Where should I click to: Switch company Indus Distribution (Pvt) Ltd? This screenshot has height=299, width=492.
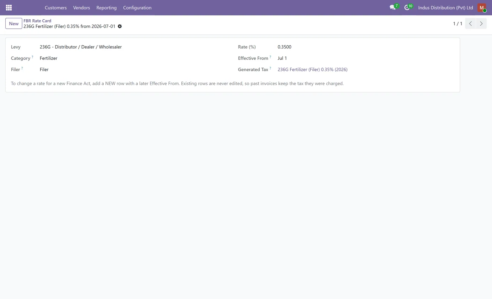click(445, 7)
